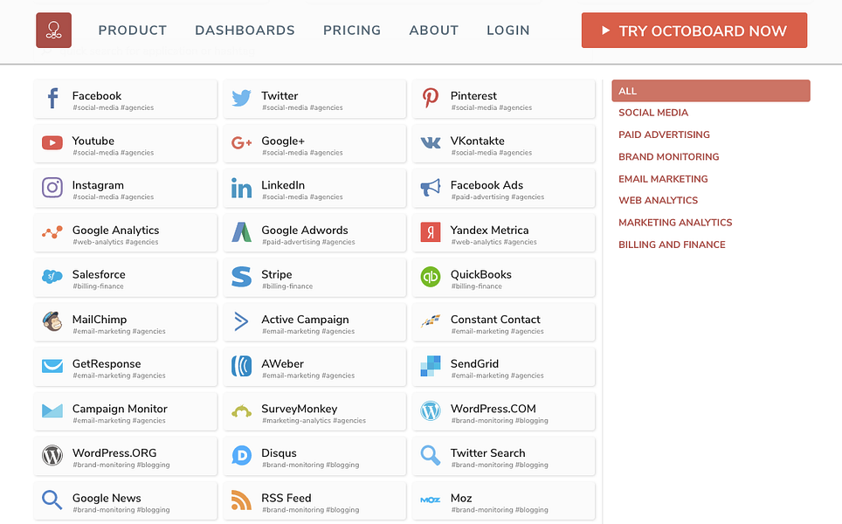The image size is (842, 524).
Task: Open the Pinterest title text
Action: [473, 95]
